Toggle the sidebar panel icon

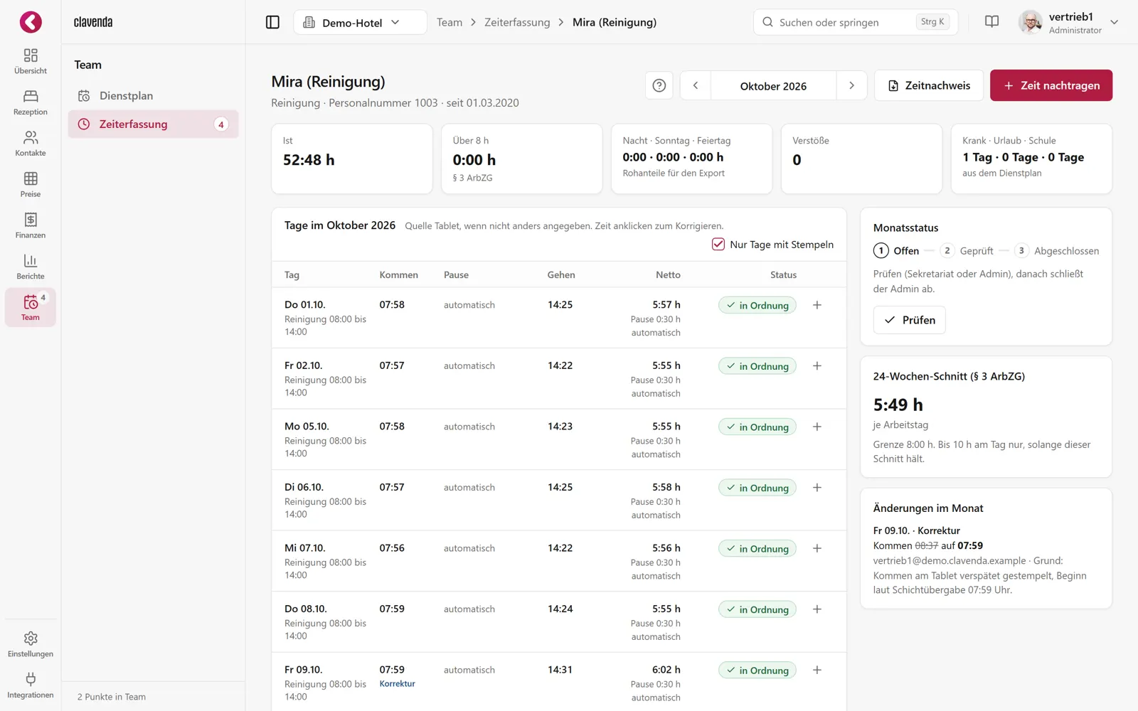pos(272,22)
